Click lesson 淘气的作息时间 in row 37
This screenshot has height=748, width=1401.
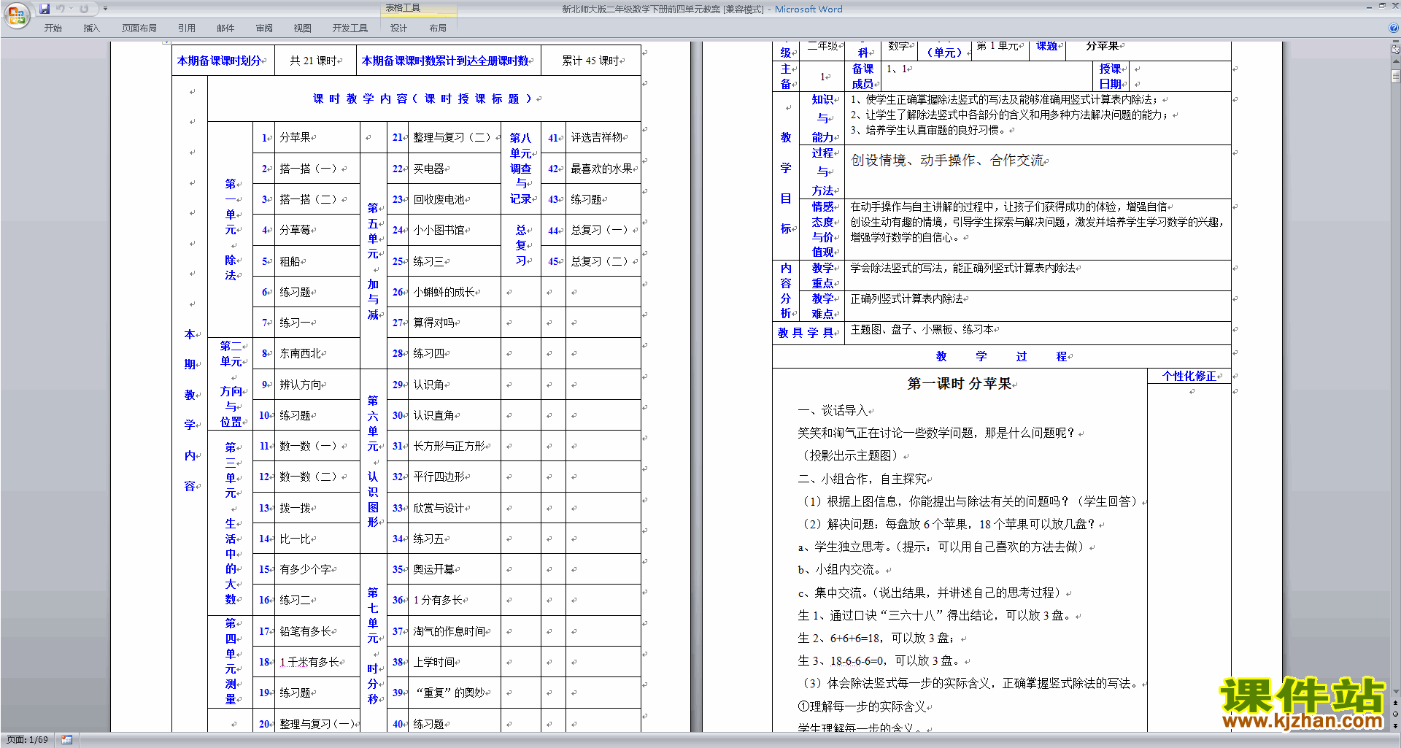coord(449,631)
